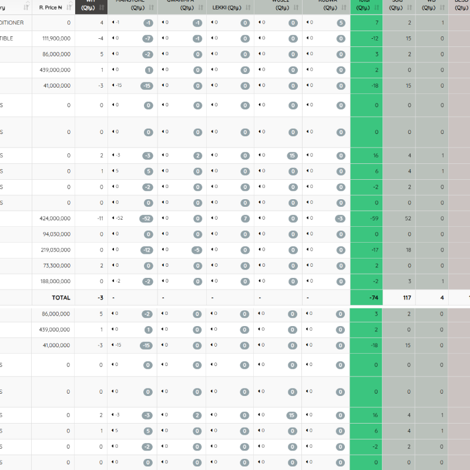
Task: Click MAINSTORE arrow icon in 73,300,000 row
Action: (x=113, y=266)
